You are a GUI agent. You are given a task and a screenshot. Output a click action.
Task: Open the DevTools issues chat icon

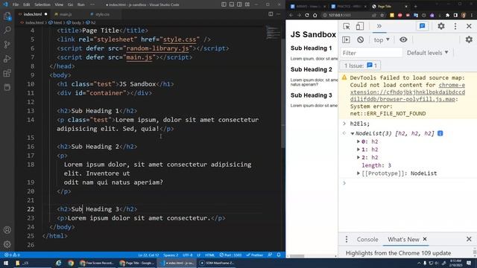[x=423, y=26]
